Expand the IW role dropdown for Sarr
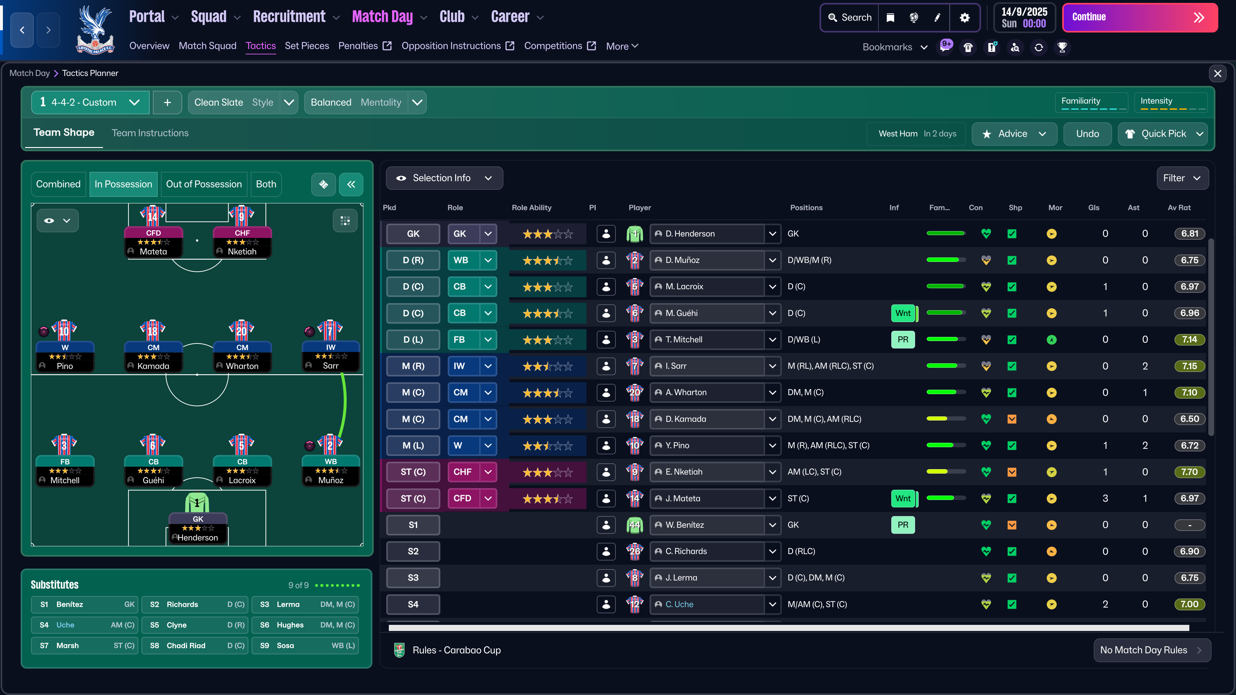The width and height of the screenshot is (1236, 695). pos(488,366)
